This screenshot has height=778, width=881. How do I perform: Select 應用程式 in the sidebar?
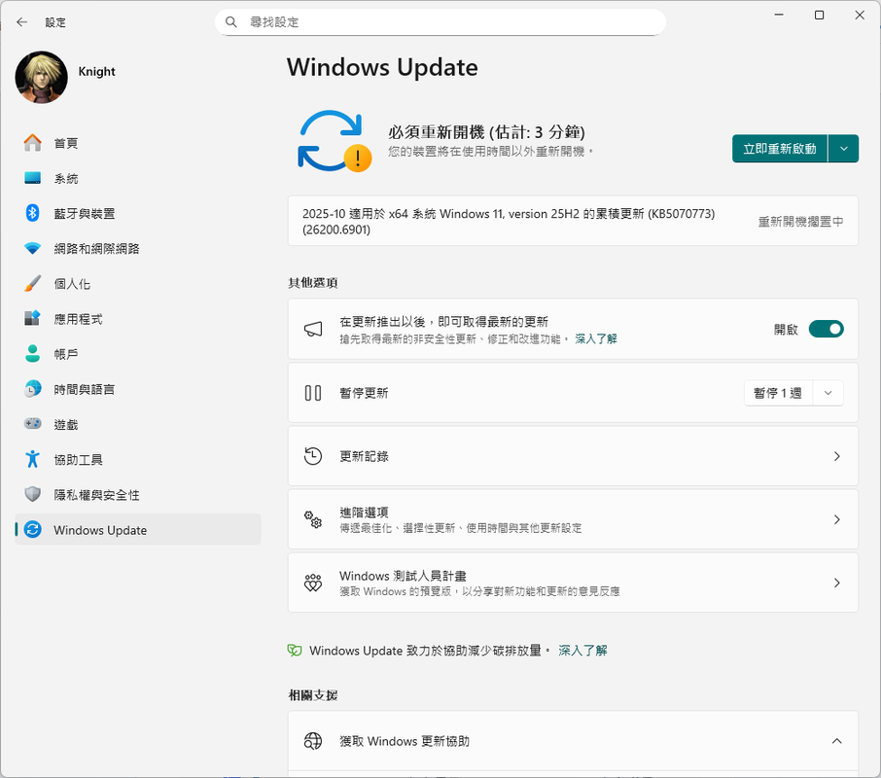[x=138, y=319]
